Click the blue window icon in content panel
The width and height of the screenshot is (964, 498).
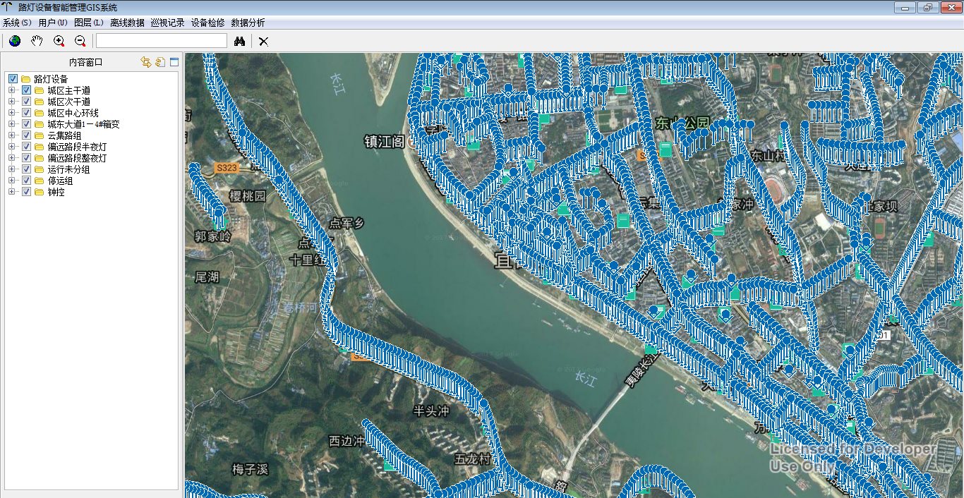[x=174, y=62]
